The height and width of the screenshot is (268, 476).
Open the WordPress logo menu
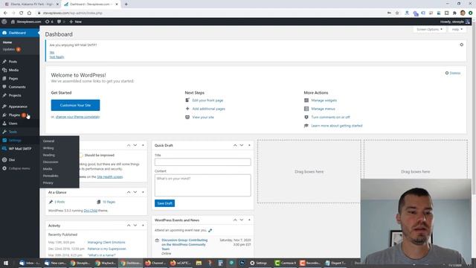[x=4, y=22]
